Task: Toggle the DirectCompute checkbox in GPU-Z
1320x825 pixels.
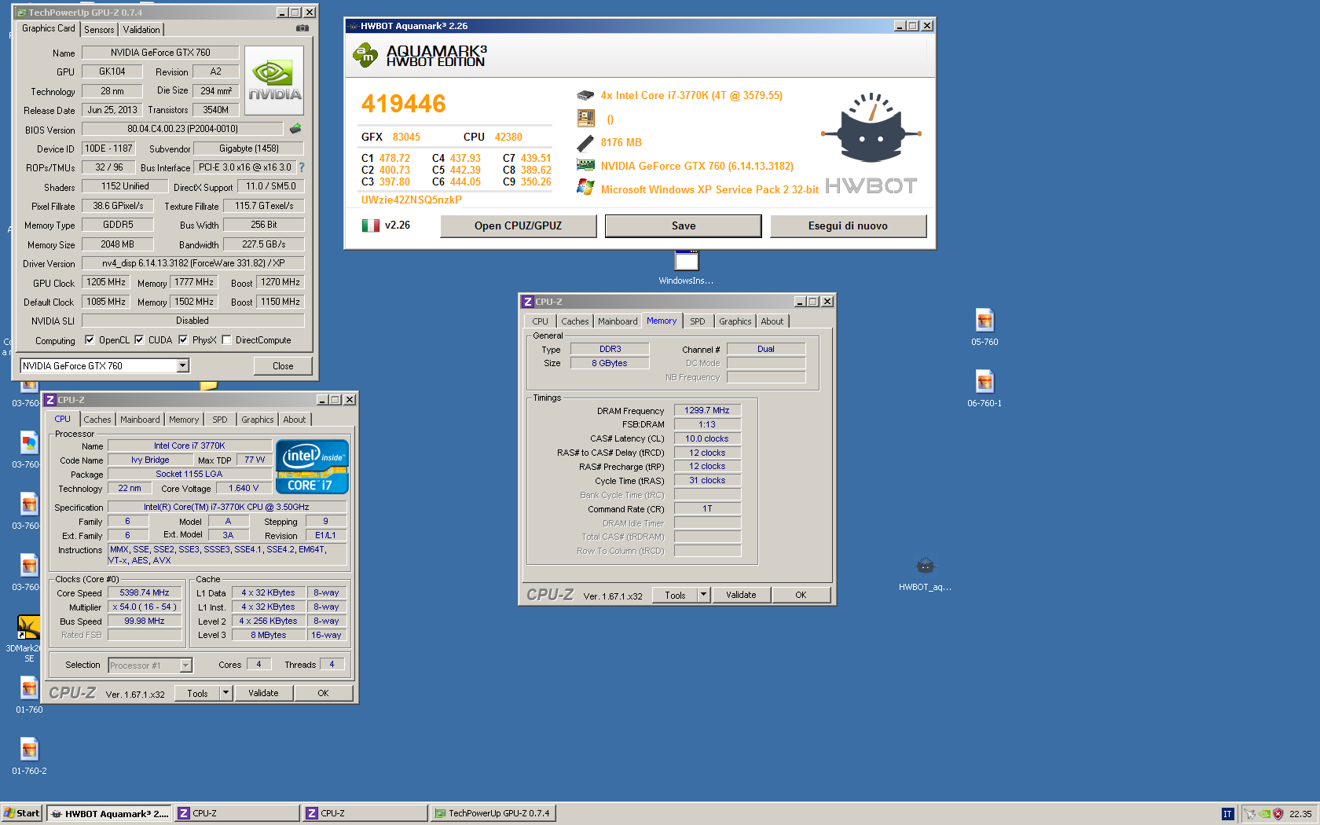Action: click(x=226, y=340)
